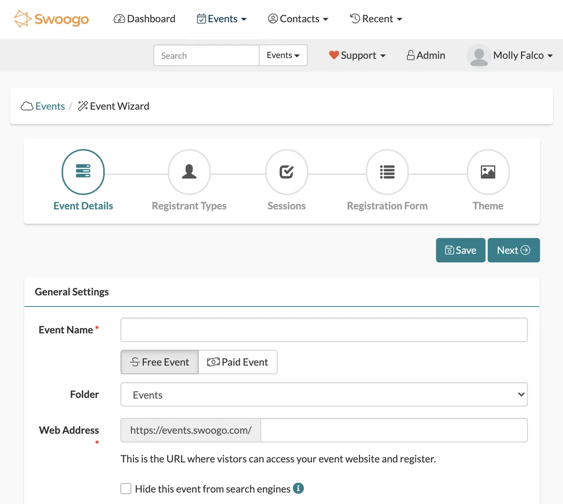
Task: Open the Support dropdown menu
Action: [x=358, y=55]
